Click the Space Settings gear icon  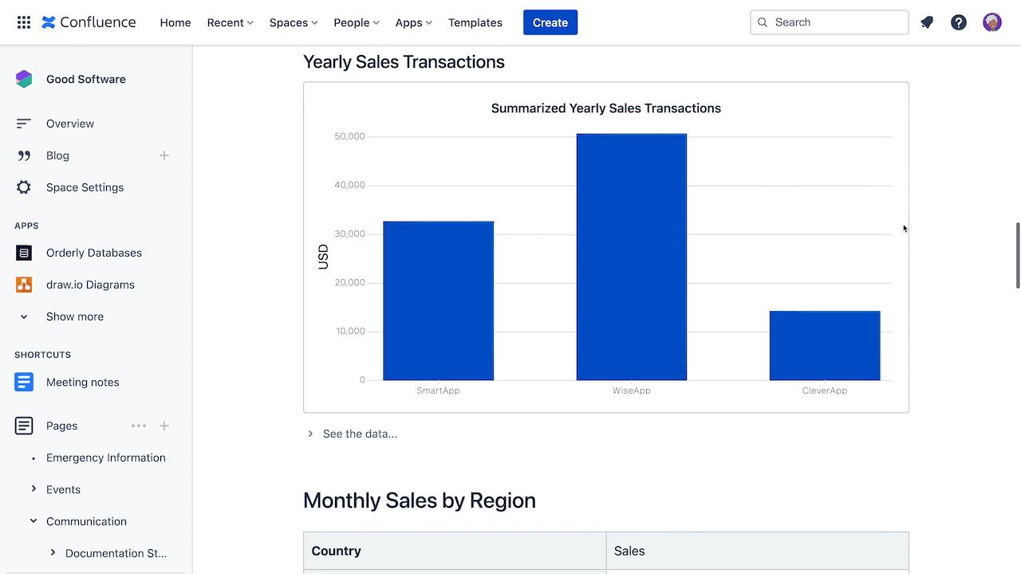point(24,187)
